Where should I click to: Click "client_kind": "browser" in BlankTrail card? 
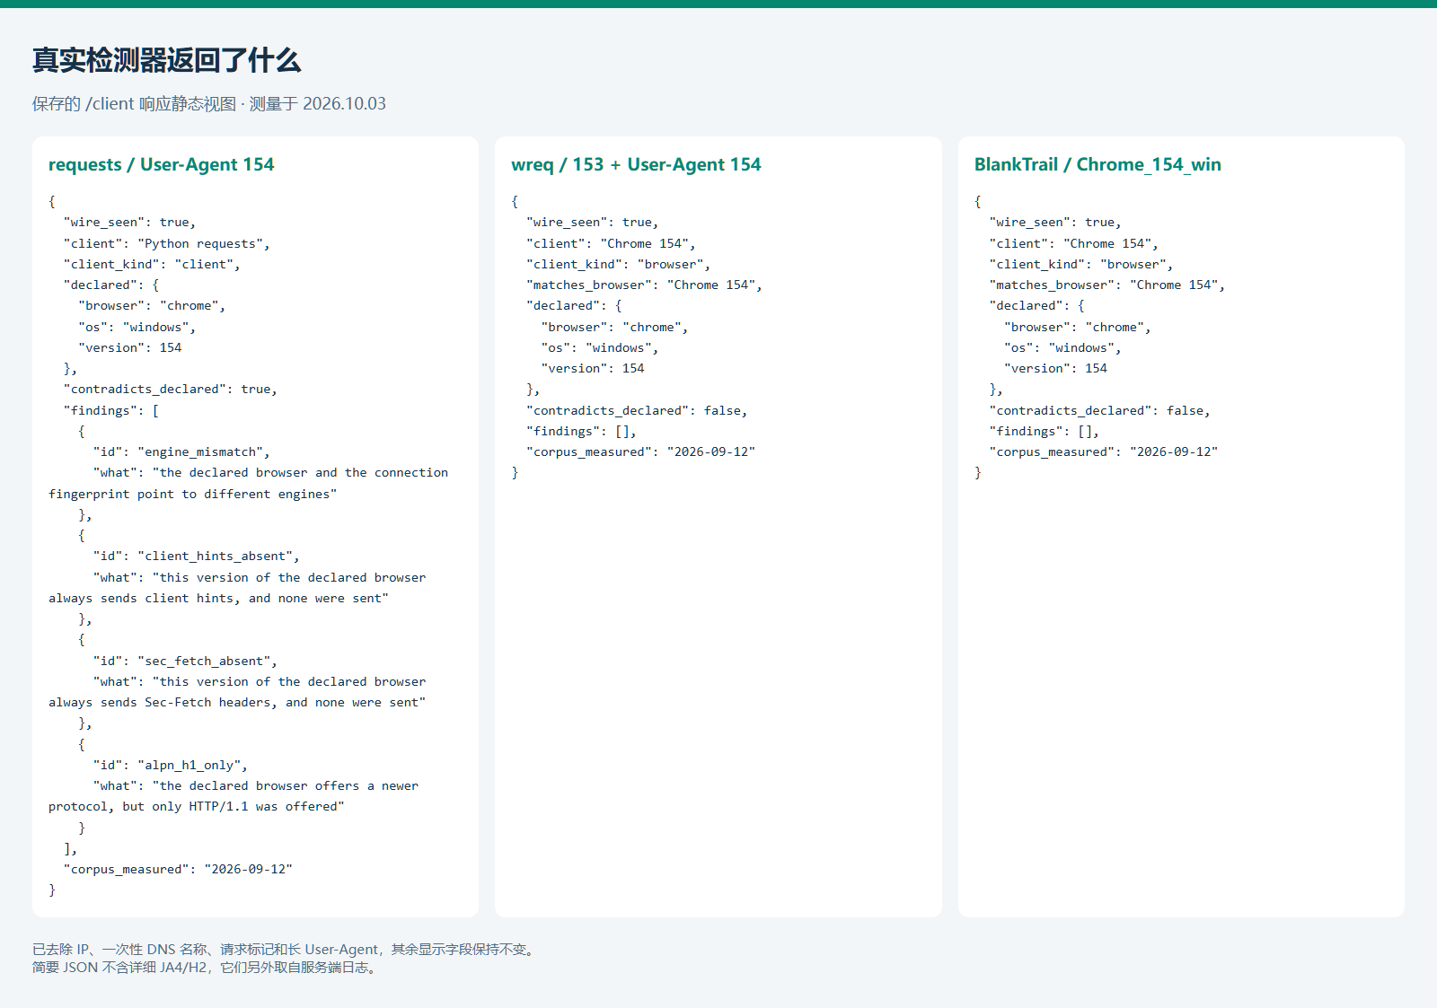[x=1081, y=264]
